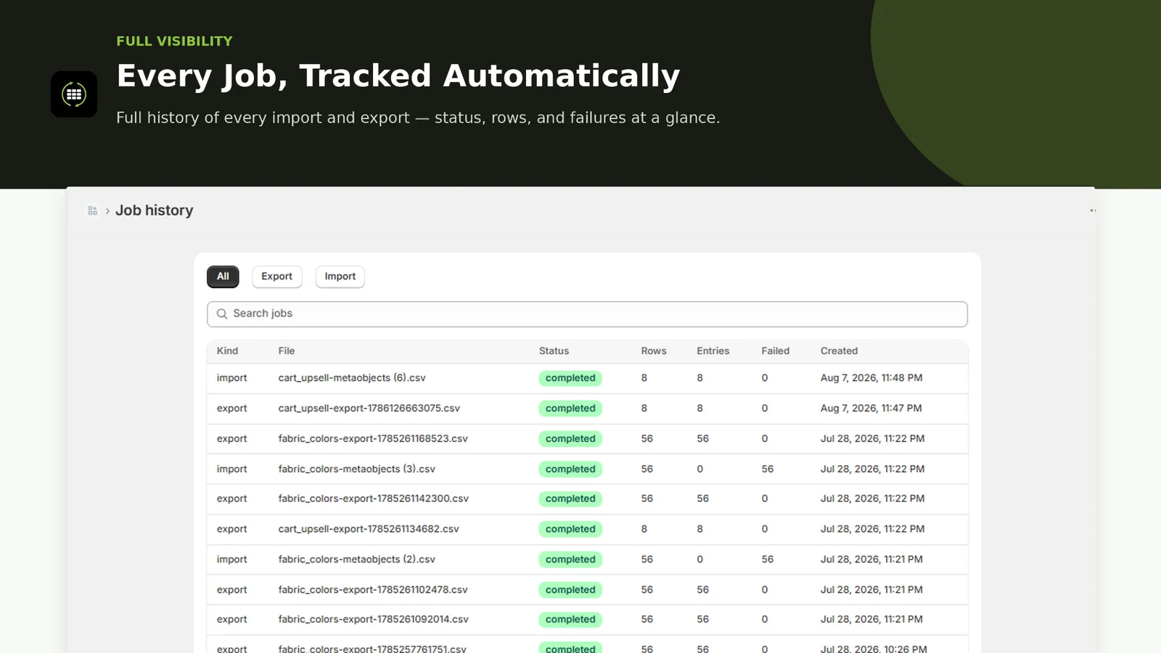Click the export kind cell for cart_upsell-export-1786126663075.csv
Screen dimensions: 1161x653
[x=231, y=408]
